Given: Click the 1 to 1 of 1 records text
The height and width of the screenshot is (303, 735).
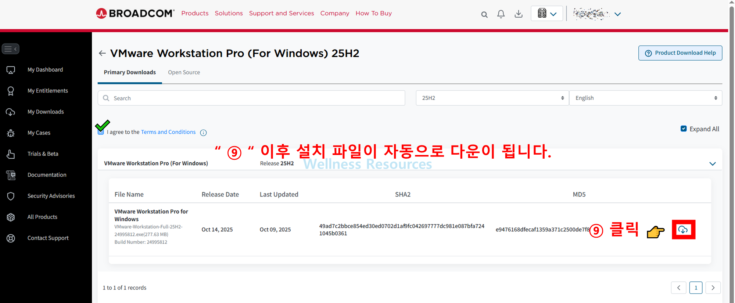Looking at the screenshot, I should 125,288.
